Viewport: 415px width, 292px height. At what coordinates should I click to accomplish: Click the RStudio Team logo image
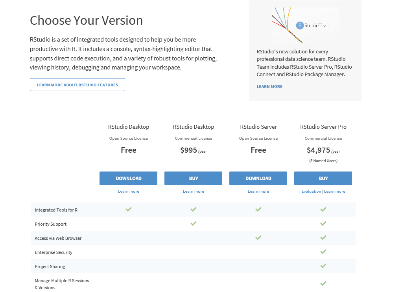coord(305,25)
